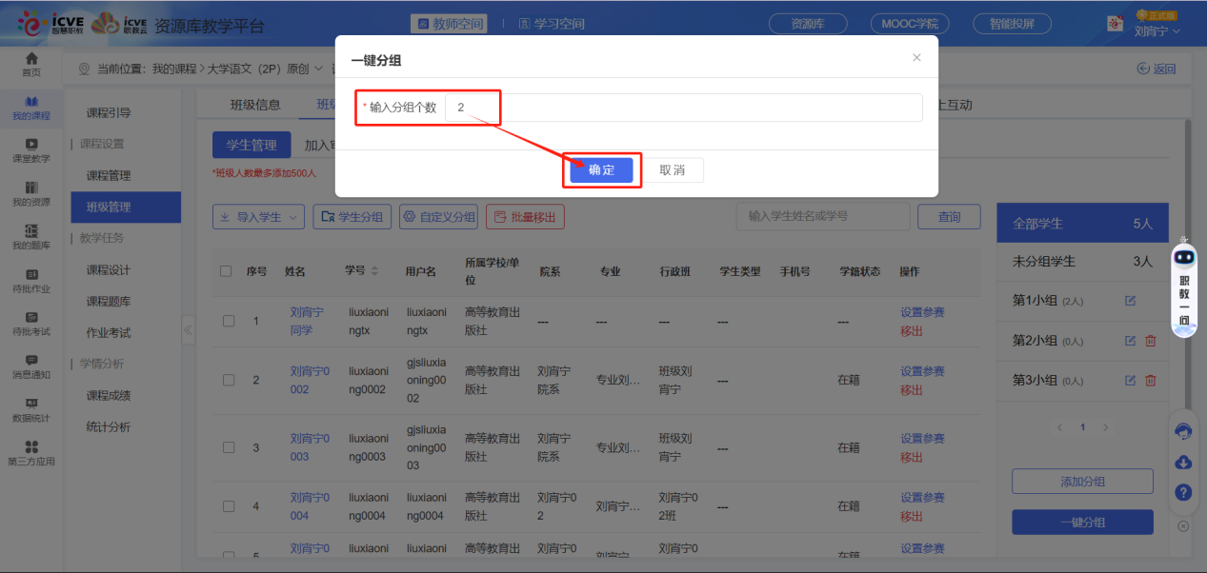
Task: Click the 确定 button in the dialog
Action: tap(601, 170)
